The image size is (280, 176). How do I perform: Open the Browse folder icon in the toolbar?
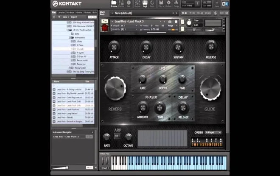pos(114,4)
